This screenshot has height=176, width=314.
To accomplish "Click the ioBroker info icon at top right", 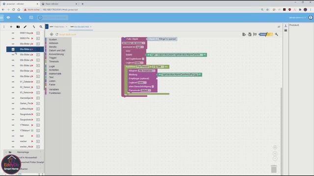I will point(311,18).
